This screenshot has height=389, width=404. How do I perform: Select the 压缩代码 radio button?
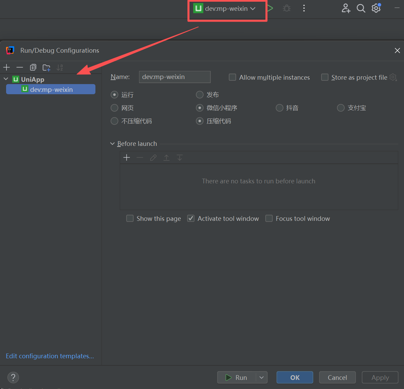point(200,121)
